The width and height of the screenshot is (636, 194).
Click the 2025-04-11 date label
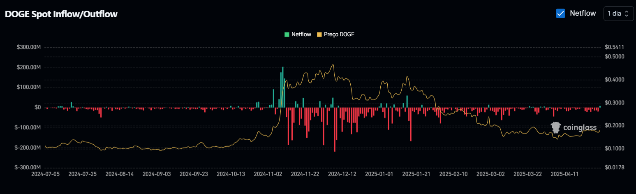tap(564, 174)
